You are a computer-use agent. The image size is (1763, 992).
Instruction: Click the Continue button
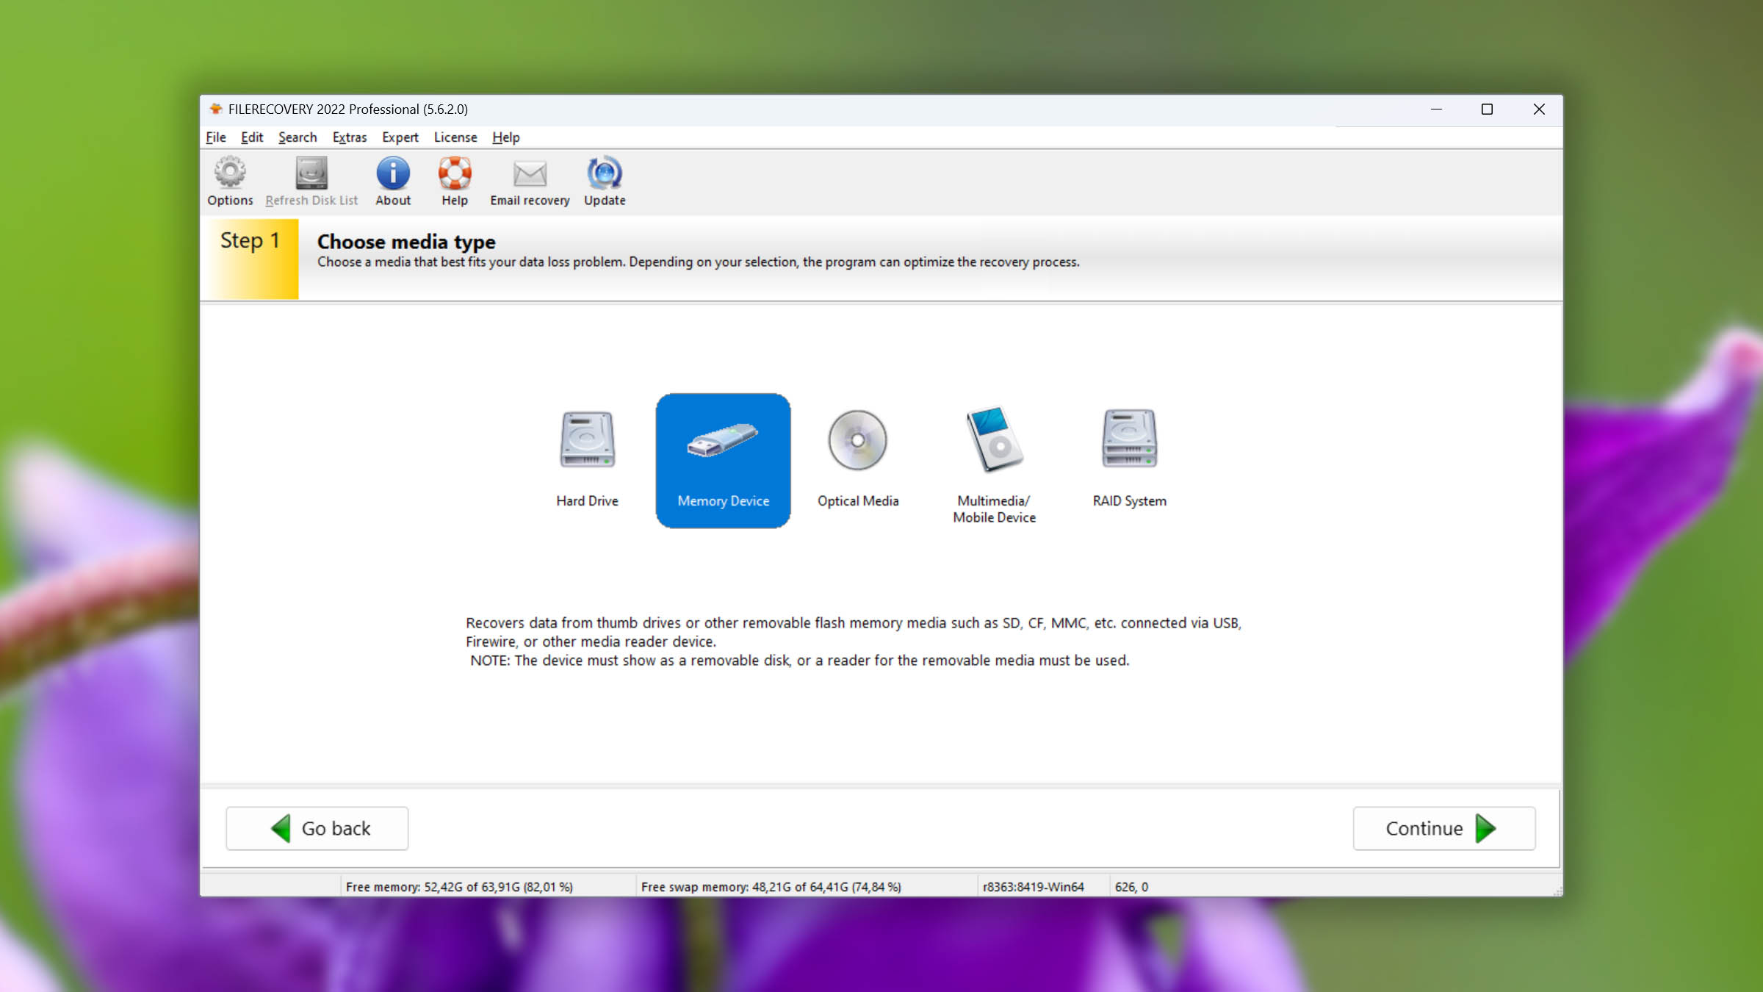(1444, 828)
